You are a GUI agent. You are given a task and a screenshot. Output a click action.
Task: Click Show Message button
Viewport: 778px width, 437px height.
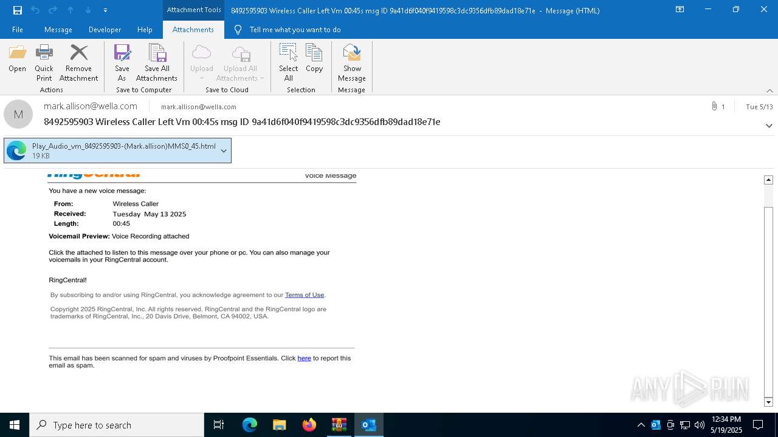tap(352, 63)
